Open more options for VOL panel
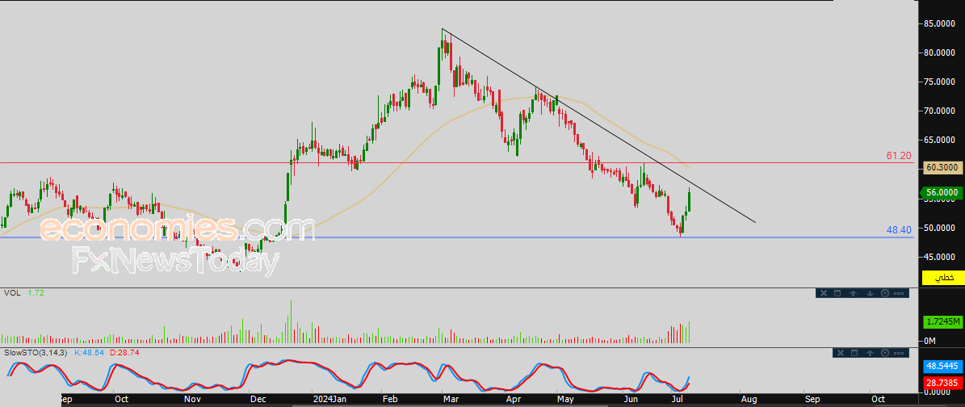 click(899, 293)
